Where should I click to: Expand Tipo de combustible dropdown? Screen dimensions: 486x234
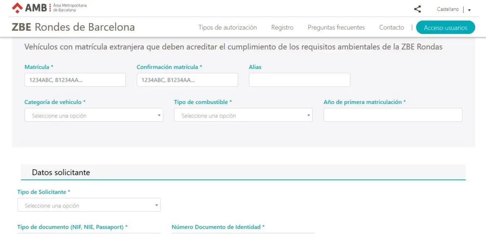243,115
